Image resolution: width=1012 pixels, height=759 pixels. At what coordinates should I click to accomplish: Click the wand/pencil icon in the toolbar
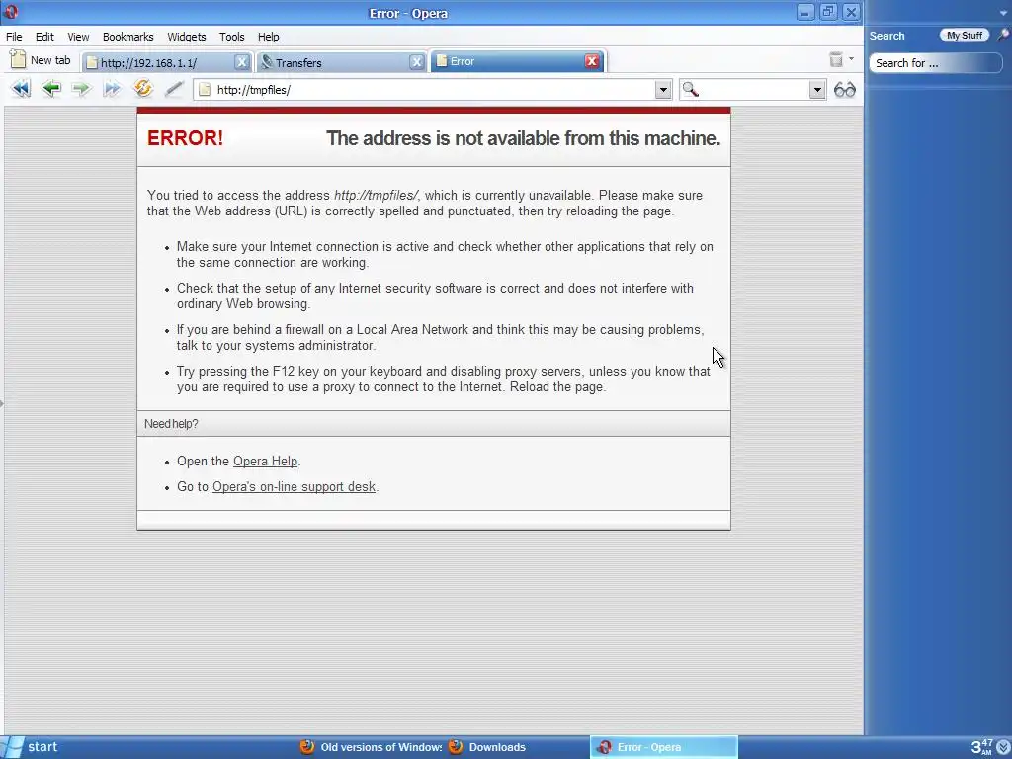(174, 88)
